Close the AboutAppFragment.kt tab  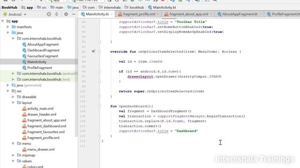261,14
